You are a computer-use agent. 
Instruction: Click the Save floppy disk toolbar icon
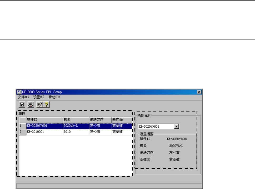[x=22, y=105]
